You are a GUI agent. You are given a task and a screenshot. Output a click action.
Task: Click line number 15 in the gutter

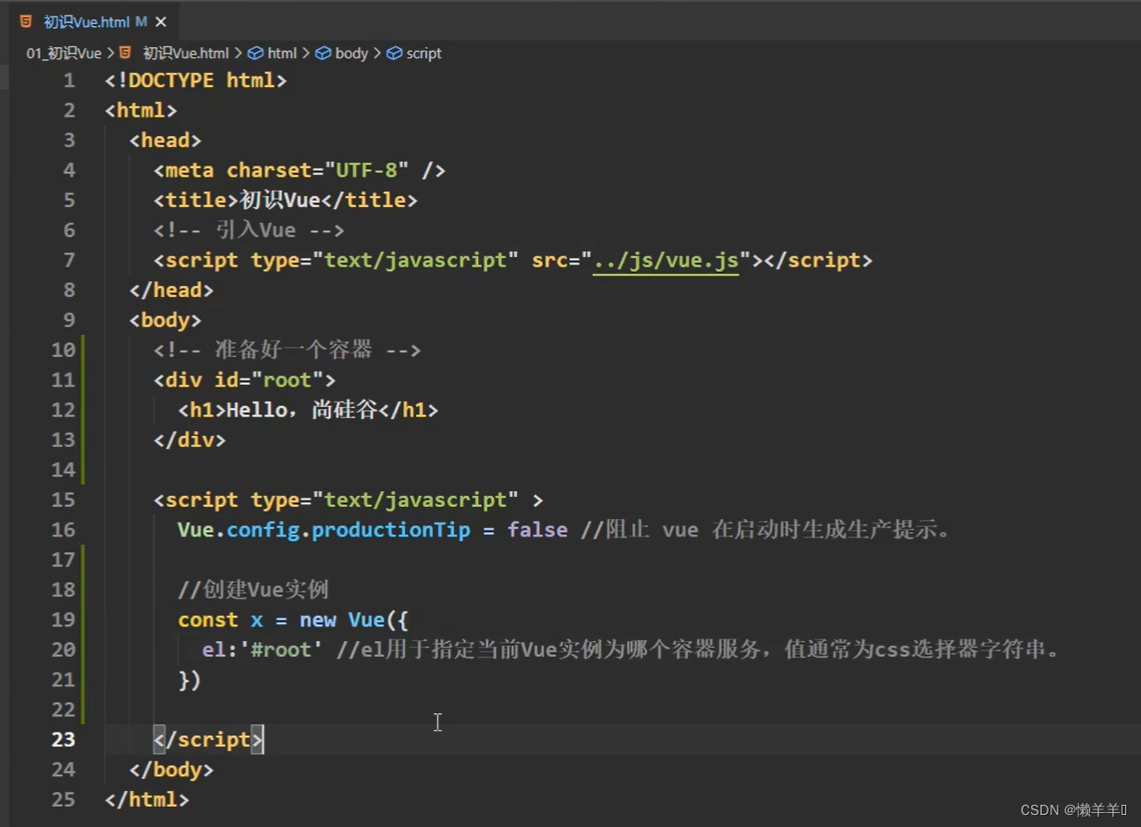64,500
